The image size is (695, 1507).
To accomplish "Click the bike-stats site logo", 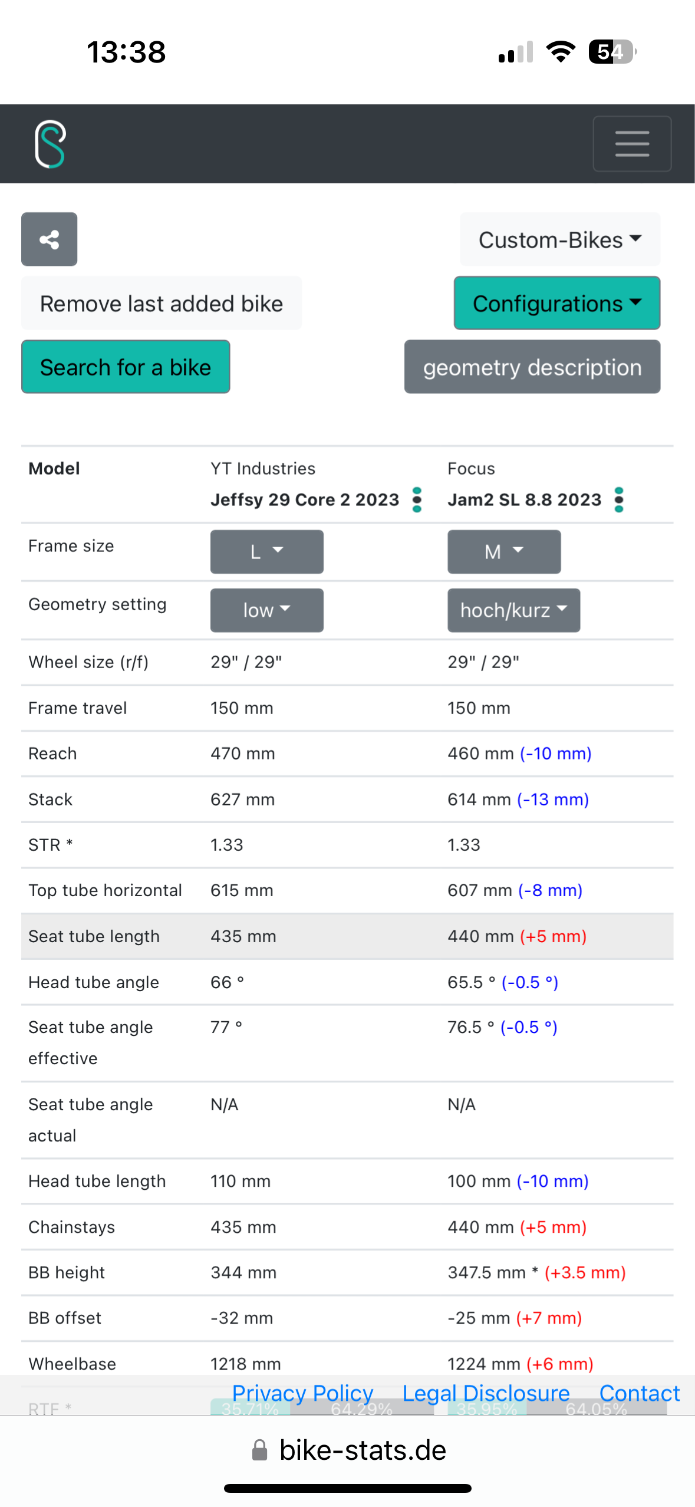I will pos(50,144).
